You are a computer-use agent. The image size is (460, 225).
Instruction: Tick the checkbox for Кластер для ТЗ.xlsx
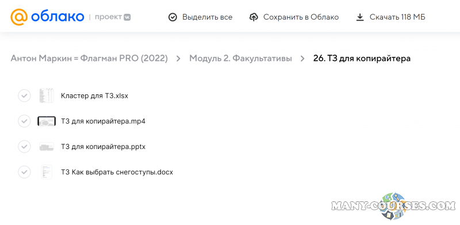coord(24,96)
